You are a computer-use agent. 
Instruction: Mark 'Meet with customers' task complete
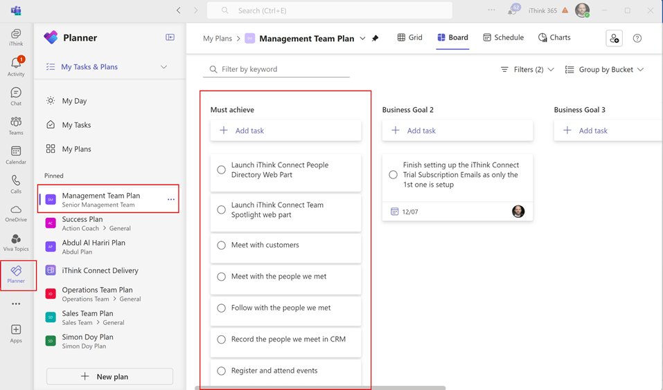click(222, 245)
